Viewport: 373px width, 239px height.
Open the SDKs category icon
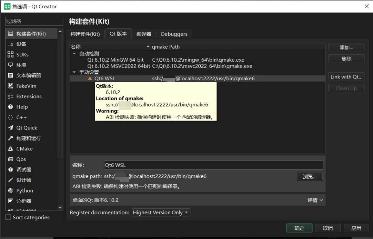click(x=10, y=54)
